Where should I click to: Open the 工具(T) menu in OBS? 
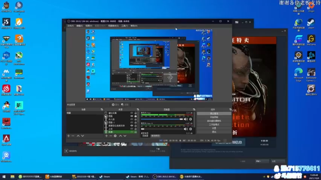pos(124,26)
